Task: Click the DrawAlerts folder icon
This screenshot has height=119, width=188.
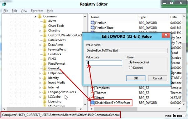Action: pos(44,45)
